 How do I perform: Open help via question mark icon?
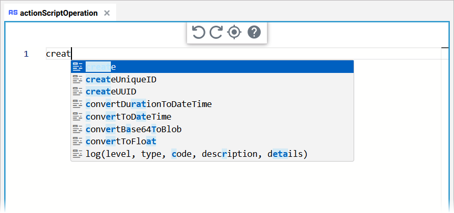[x=254, y=33]
